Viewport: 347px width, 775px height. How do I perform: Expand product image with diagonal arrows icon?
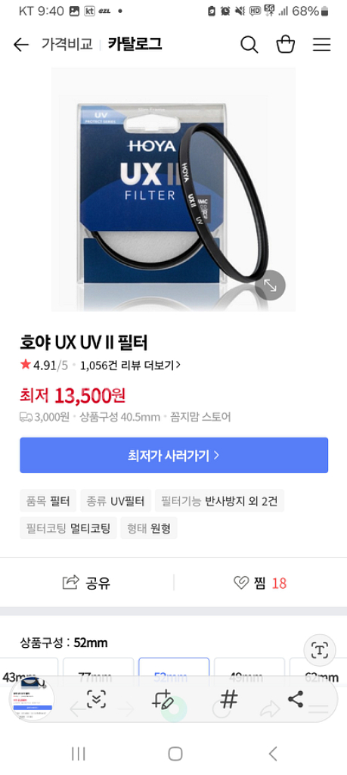click(x=270, y=285)
